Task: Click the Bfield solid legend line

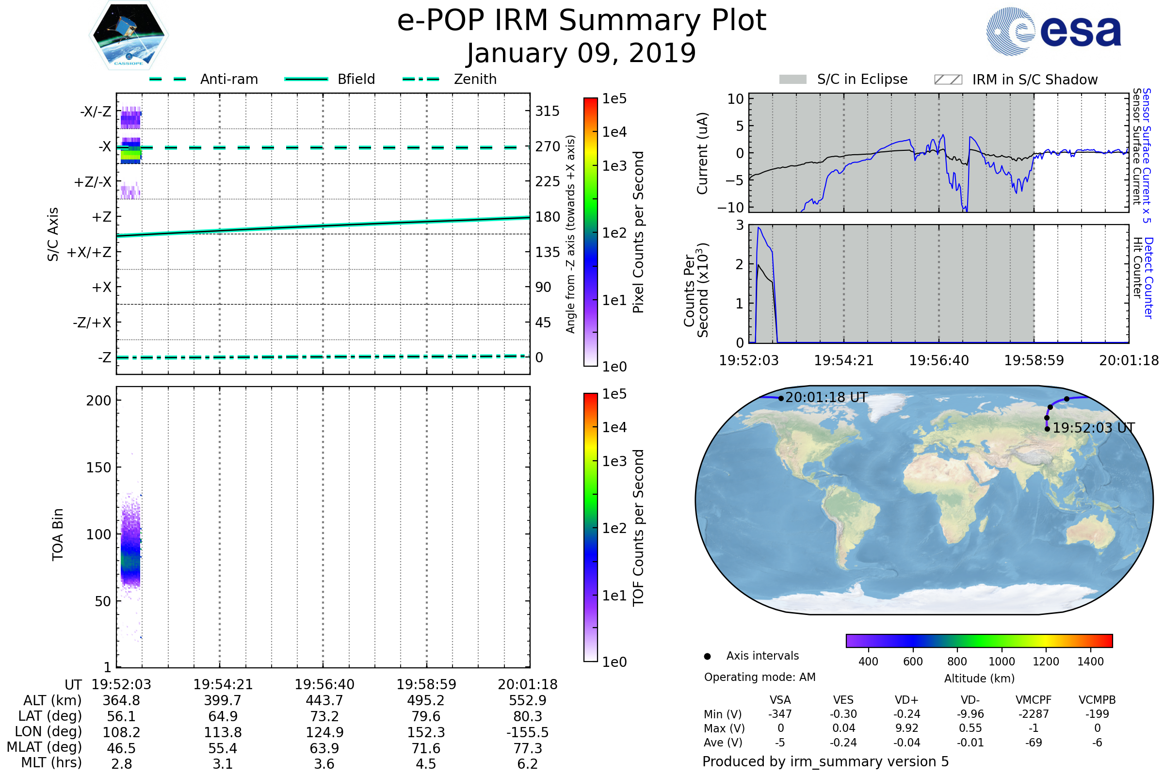Action: [x=306, y=79]
